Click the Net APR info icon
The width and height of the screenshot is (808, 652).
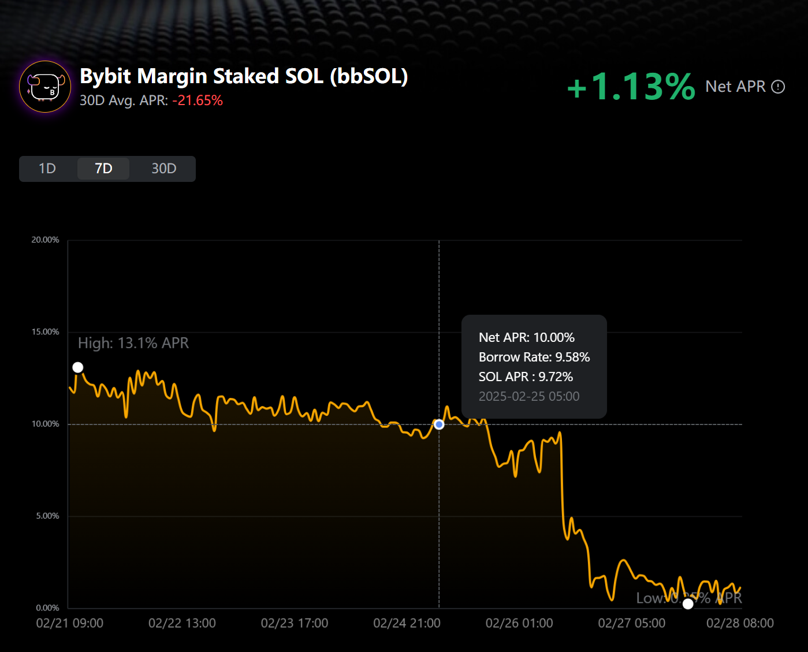click(778, 87)
